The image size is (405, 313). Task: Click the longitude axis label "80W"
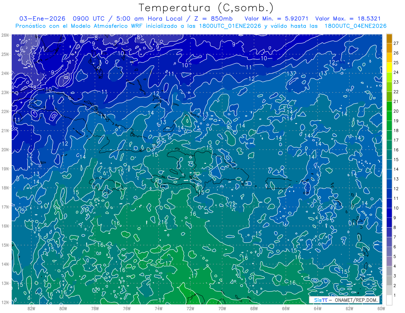click(63, 308)
